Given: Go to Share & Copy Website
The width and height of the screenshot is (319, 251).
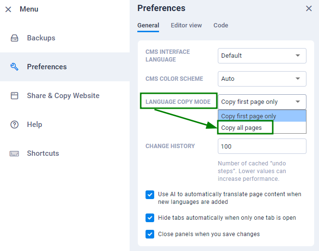Looking at the screenshot, I should pyautogui.click(x=65, y=96).
